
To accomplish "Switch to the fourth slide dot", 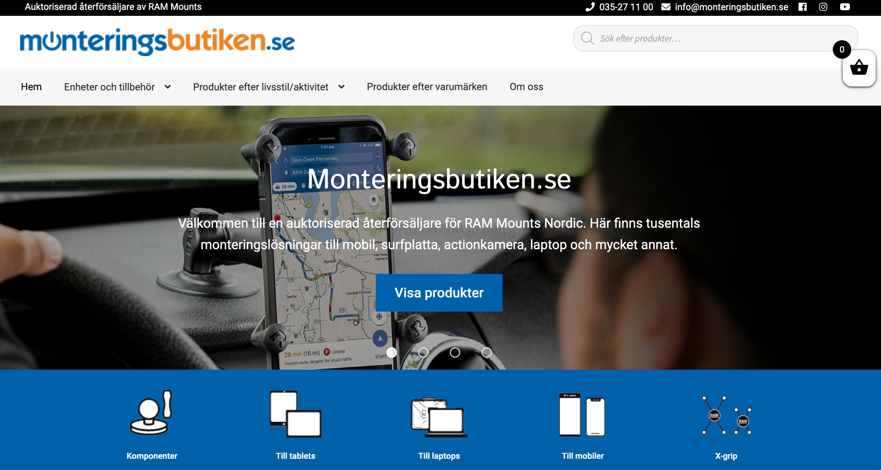I will 487,352.
